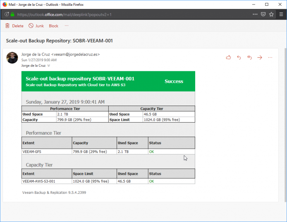The height and width of the screenshot is (222, 287).
Task: Expand recipient details chevron
Action: pyautogui.click(x=49, y=65)
